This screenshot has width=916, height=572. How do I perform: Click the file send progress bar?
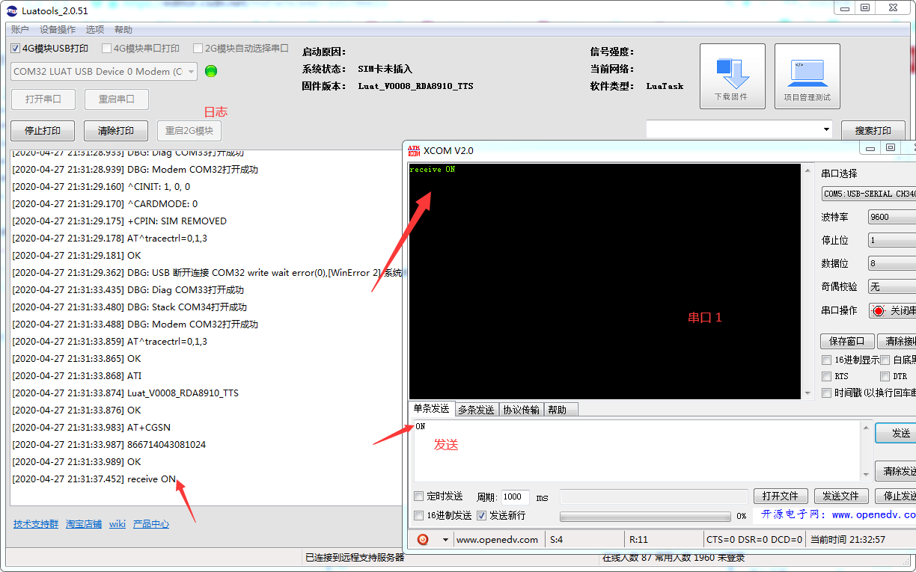(x=645, y=516)
